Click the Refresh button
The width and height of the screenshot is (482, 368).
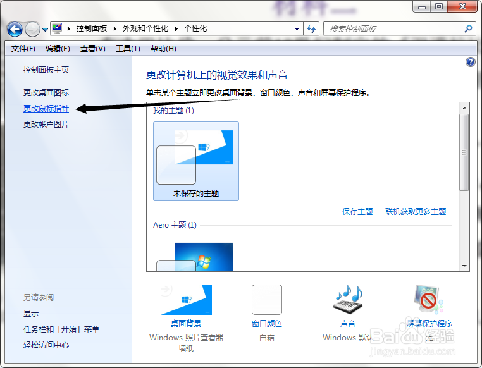(x=311, y=29)
